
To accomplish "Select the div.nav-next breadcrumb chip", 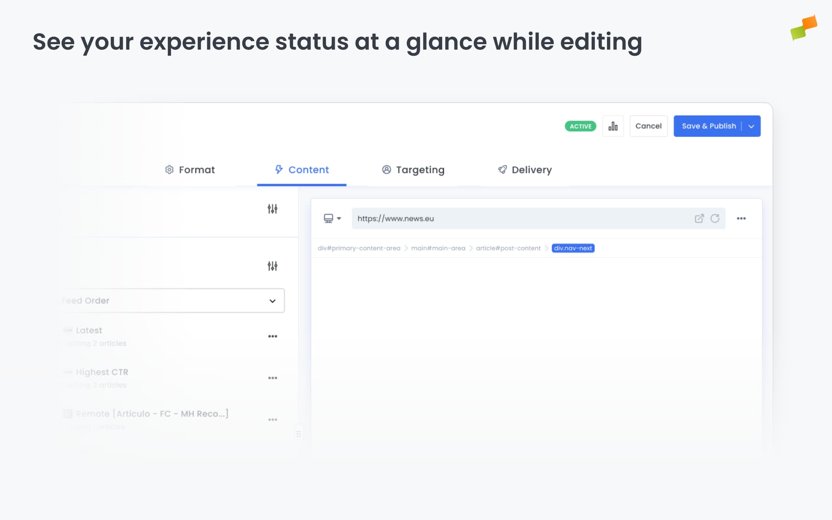I will 573,248.
